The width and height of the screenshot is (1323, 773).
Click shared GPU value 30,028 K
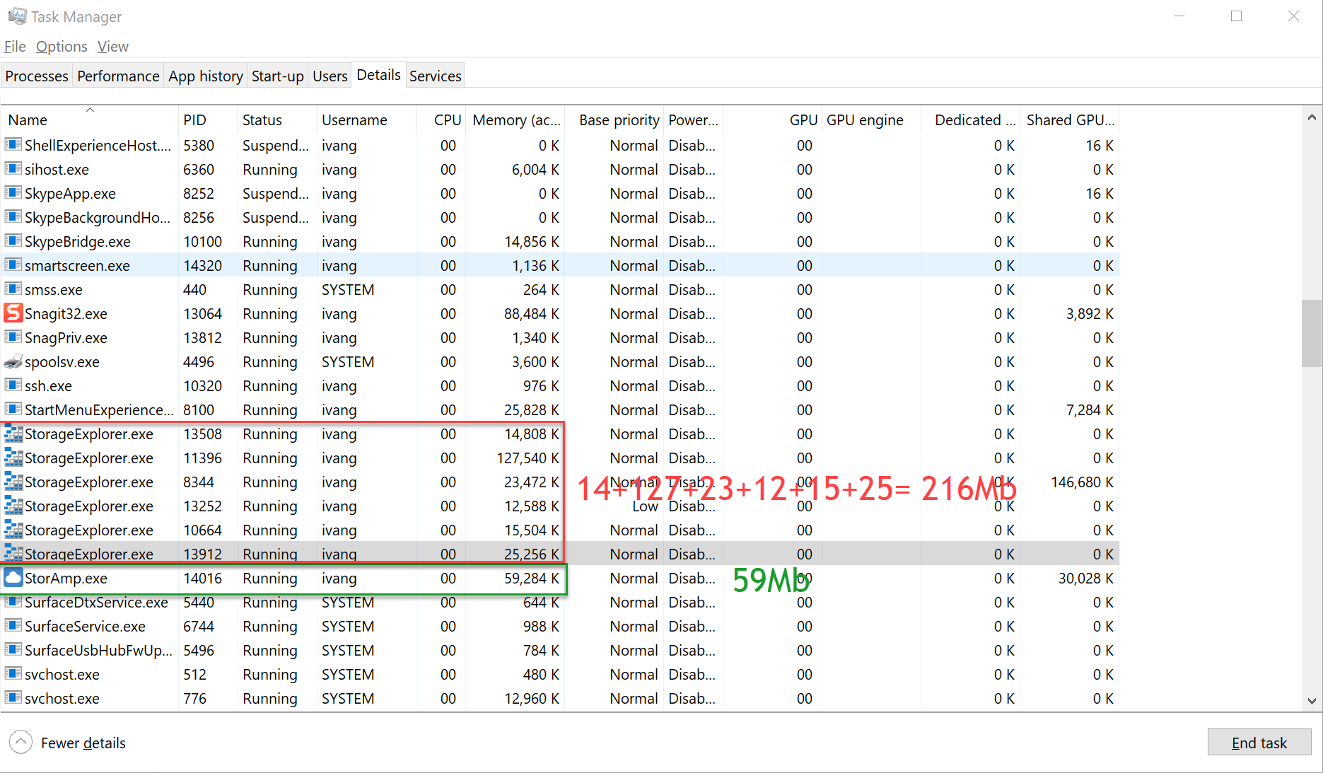click(1086, 578)
